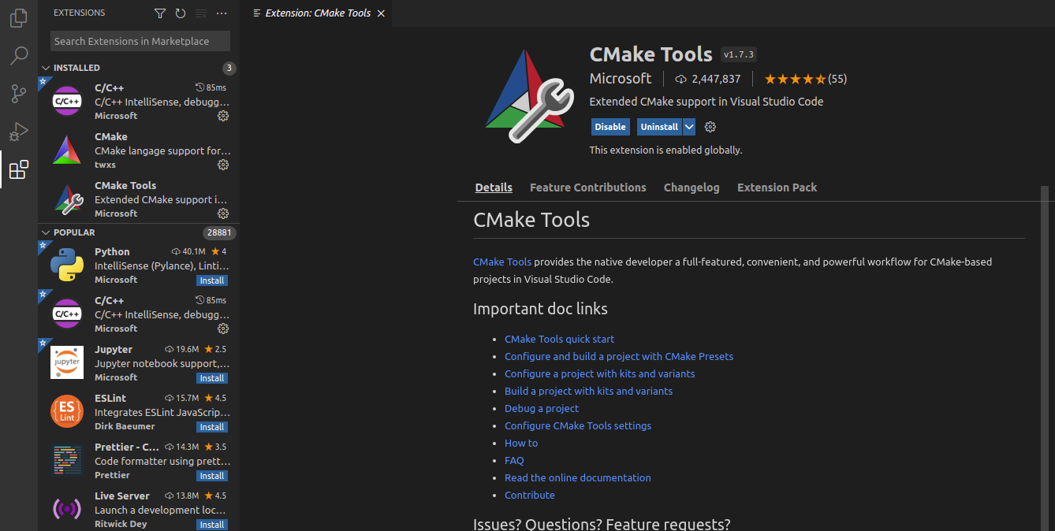
Task: Click Search Extensions in Marketplace field
Action: (140, 41)
